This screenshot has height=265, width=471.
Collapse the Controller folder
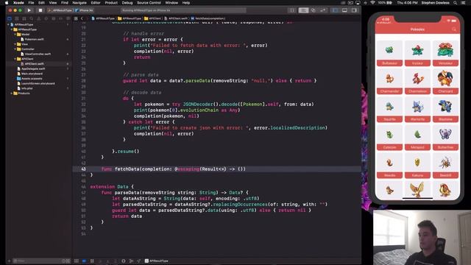(x=15, y=49)
